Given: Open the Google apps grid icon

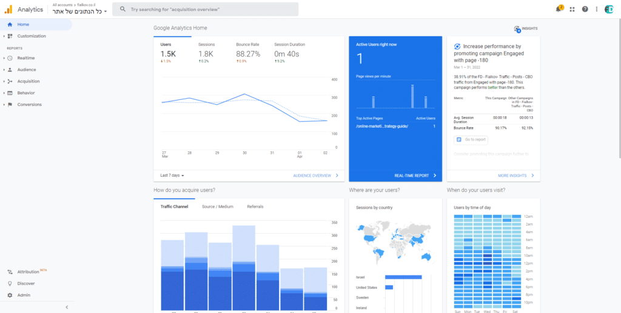Looking at the screenshot, I should tap(572, 9).
